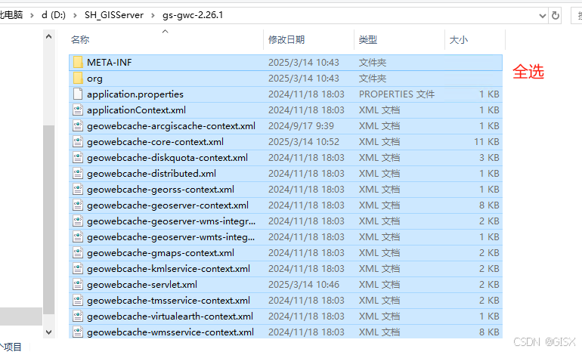The width and height of the screenshot is (582, 352).
Task: Select applicationContext.xml file name
Action: [136, 110]
